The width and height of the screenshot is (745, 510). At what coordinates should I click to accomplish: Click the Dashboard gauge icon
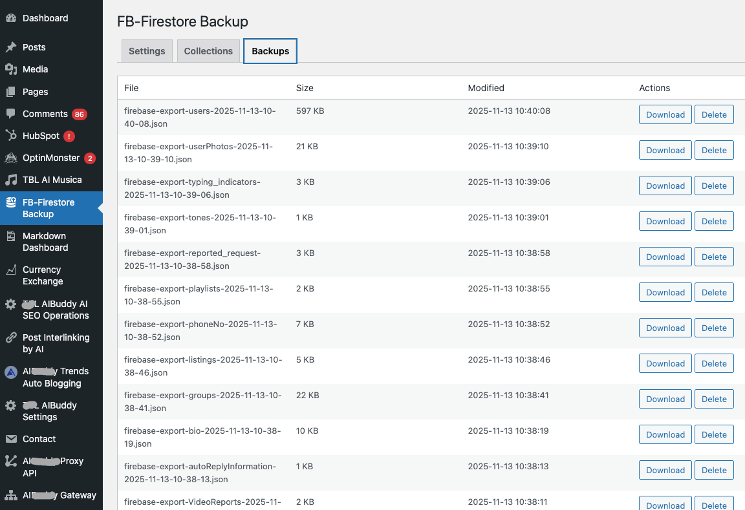11,18
